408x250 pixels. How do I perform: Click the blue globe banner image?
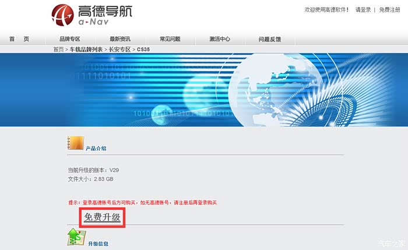click(x=204, y=90)
